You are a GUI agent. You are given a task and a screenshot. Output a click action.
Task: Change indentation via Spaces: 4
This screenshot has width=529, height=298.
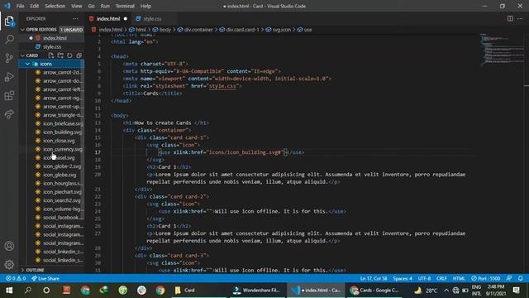click(403, 278)
